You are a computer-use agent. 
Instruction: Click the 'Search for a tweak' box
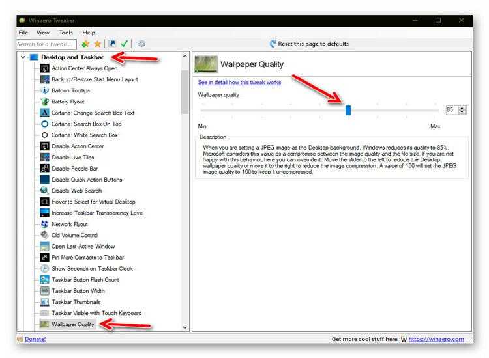point(46,44)
